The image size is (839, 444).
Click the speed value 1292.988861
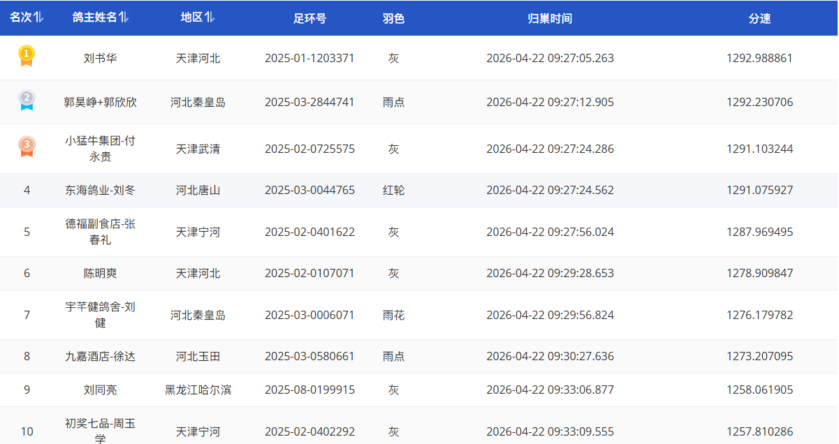(x=759, y=58)
